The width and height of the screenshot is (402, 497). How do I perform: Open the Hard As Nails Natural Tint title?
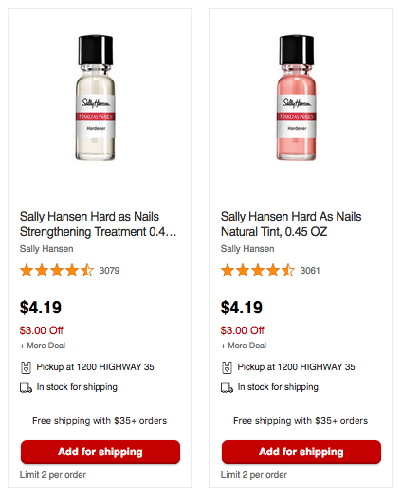pyautogui.click(x=291, y=224)
